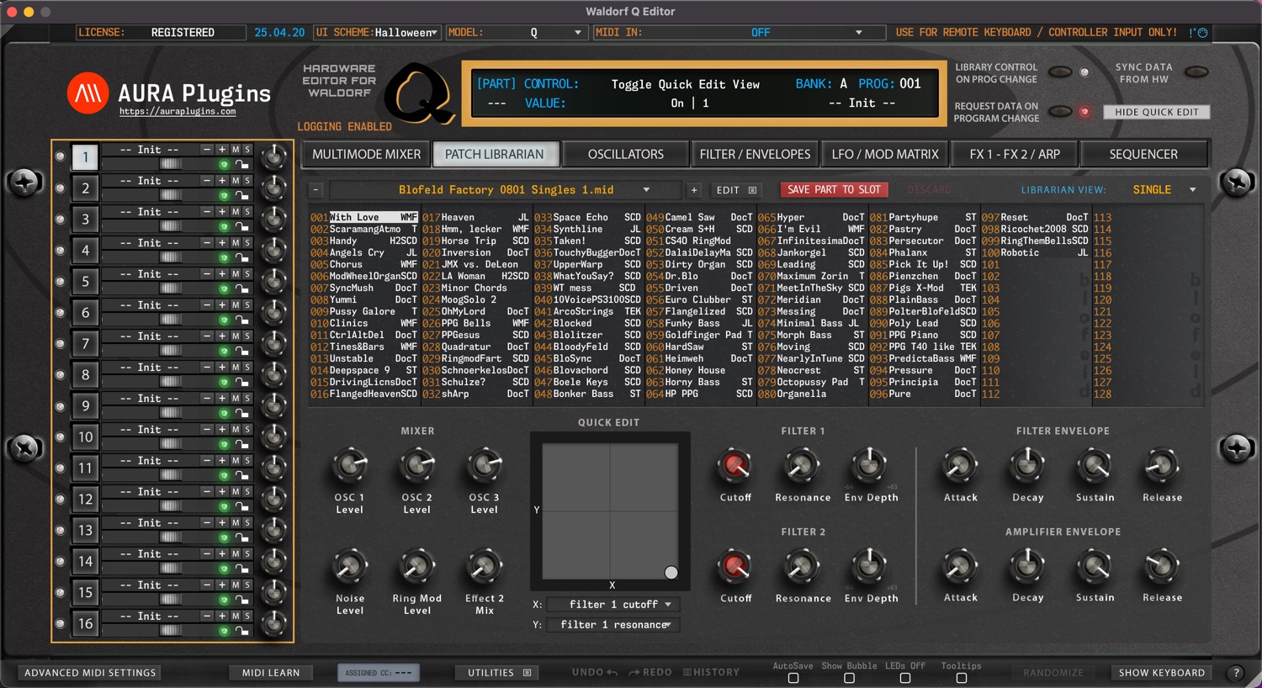Switch to the Multimode Mixer tab
The width and height of the screenshot is (1262, 688).
(366, 154)
